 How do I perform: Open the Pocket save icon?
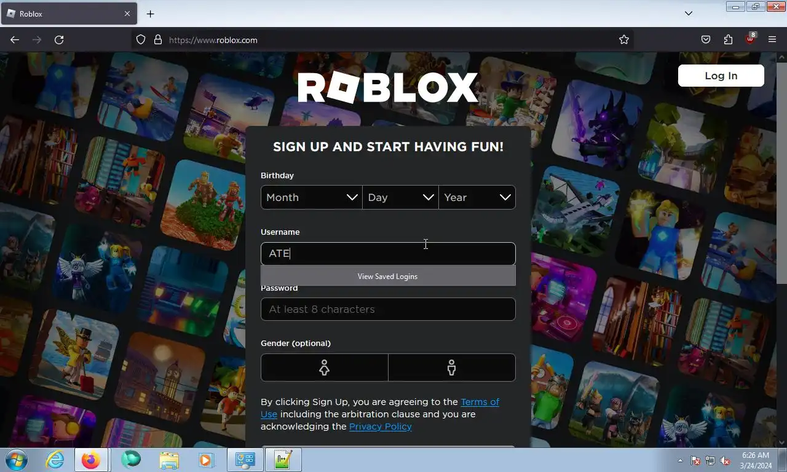[706, 40]
